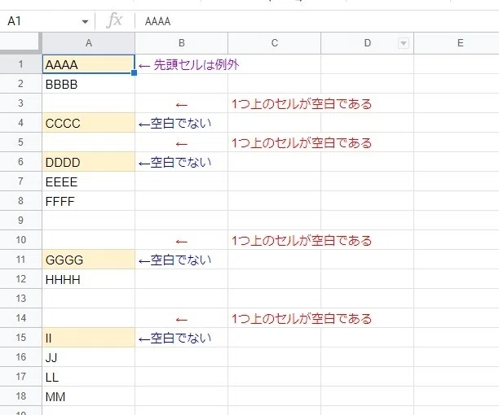
Task: Click cell containing CCCC
Action: coord(89,123)
